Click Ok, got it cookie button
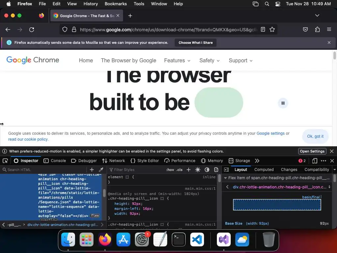This screenshot has width=337, height=253. (315, 136)
